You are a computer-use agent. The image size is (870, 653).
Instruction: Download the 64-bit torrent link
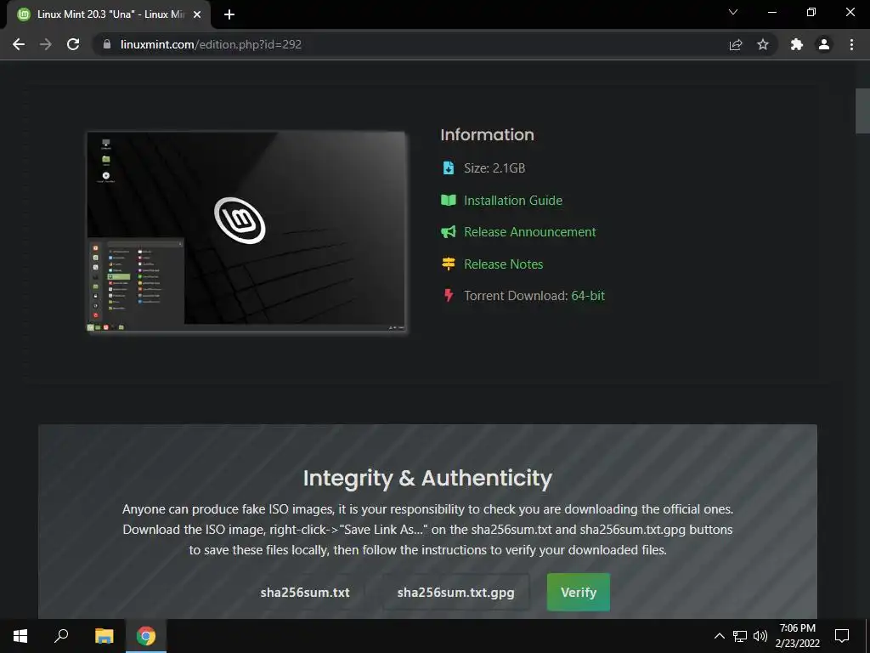coord(588,296)
